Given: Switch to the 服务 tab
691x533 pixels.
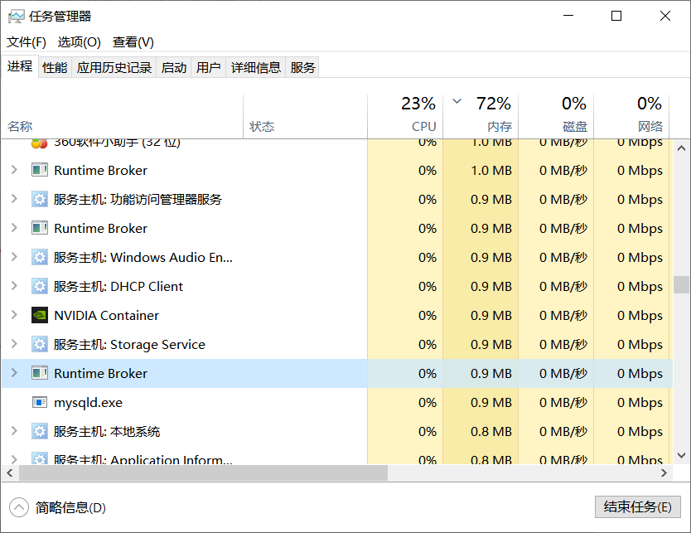Looking at the screenshot, I should click(302, 67).
